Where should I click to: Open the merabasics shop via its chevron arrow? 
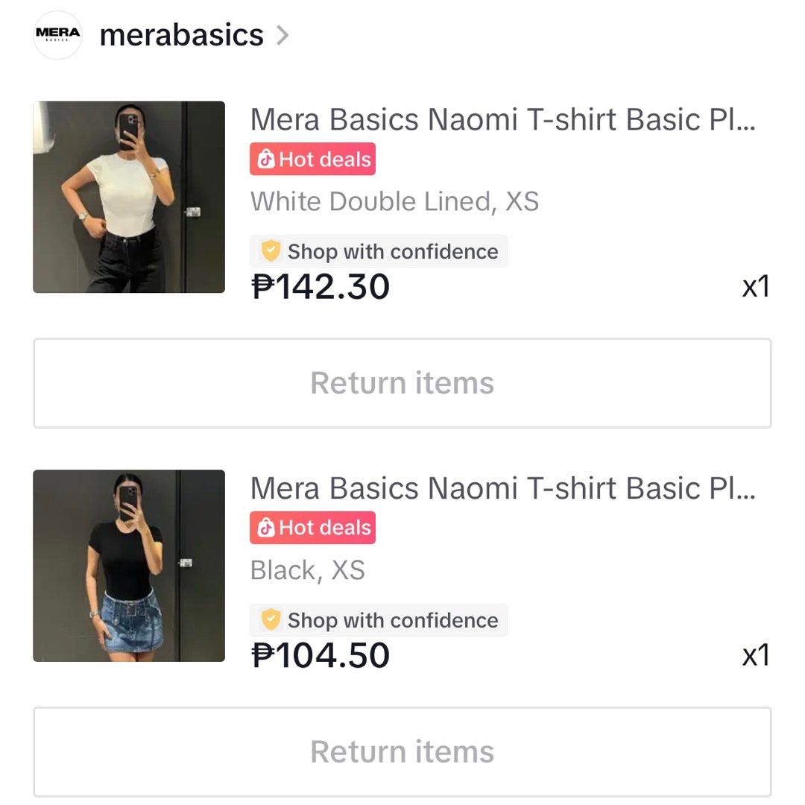pos(283,34)
